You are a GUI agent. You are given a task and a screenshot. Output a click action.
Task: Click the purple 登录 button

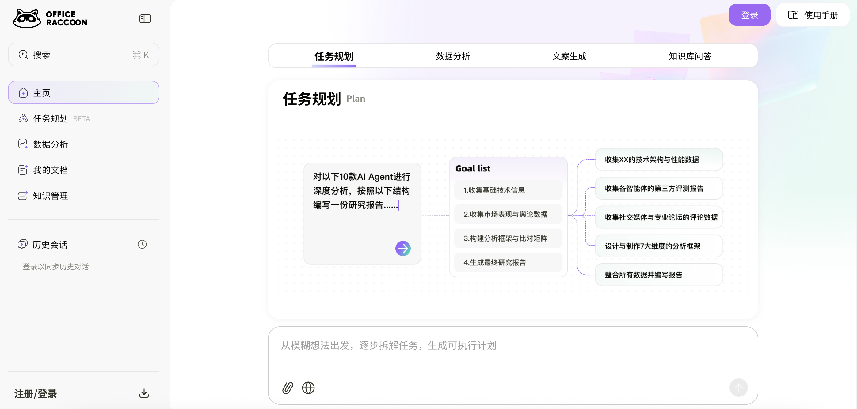[749, 15]
